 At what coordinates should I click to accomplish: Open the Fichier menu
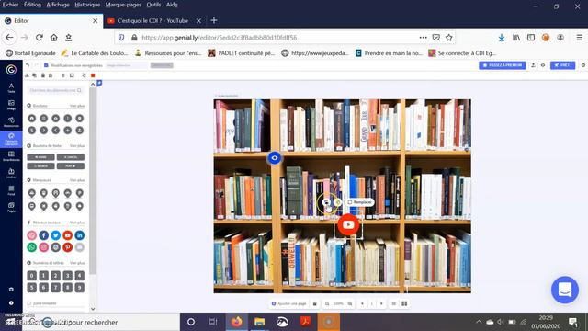10,5
